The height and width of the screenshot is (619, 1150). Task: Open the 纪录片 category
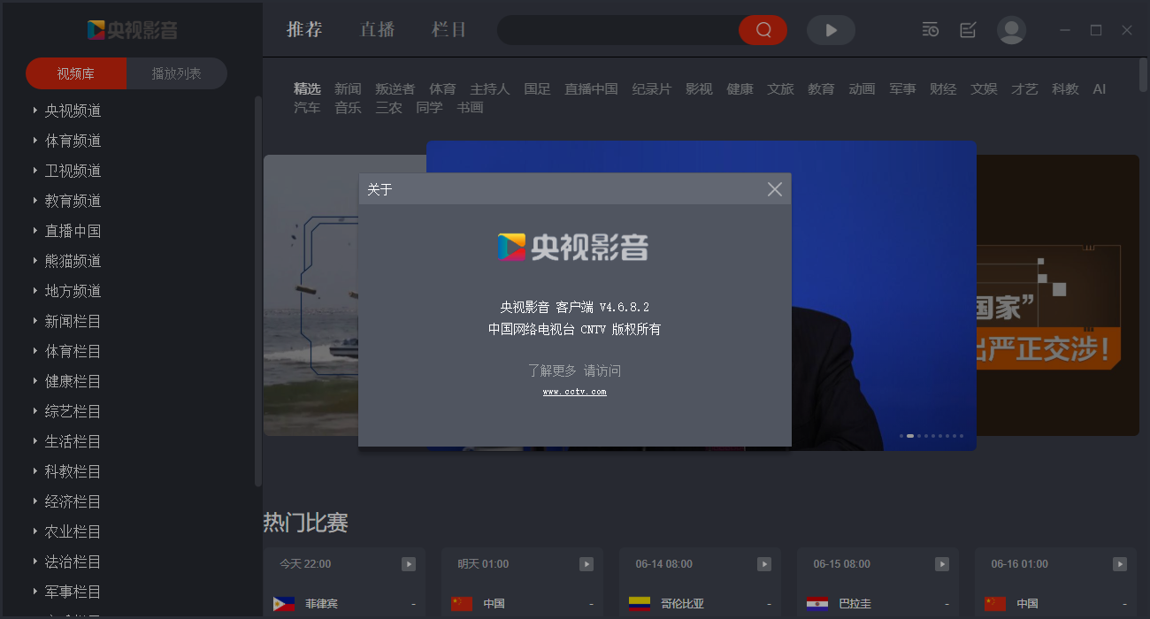point(652,88)
